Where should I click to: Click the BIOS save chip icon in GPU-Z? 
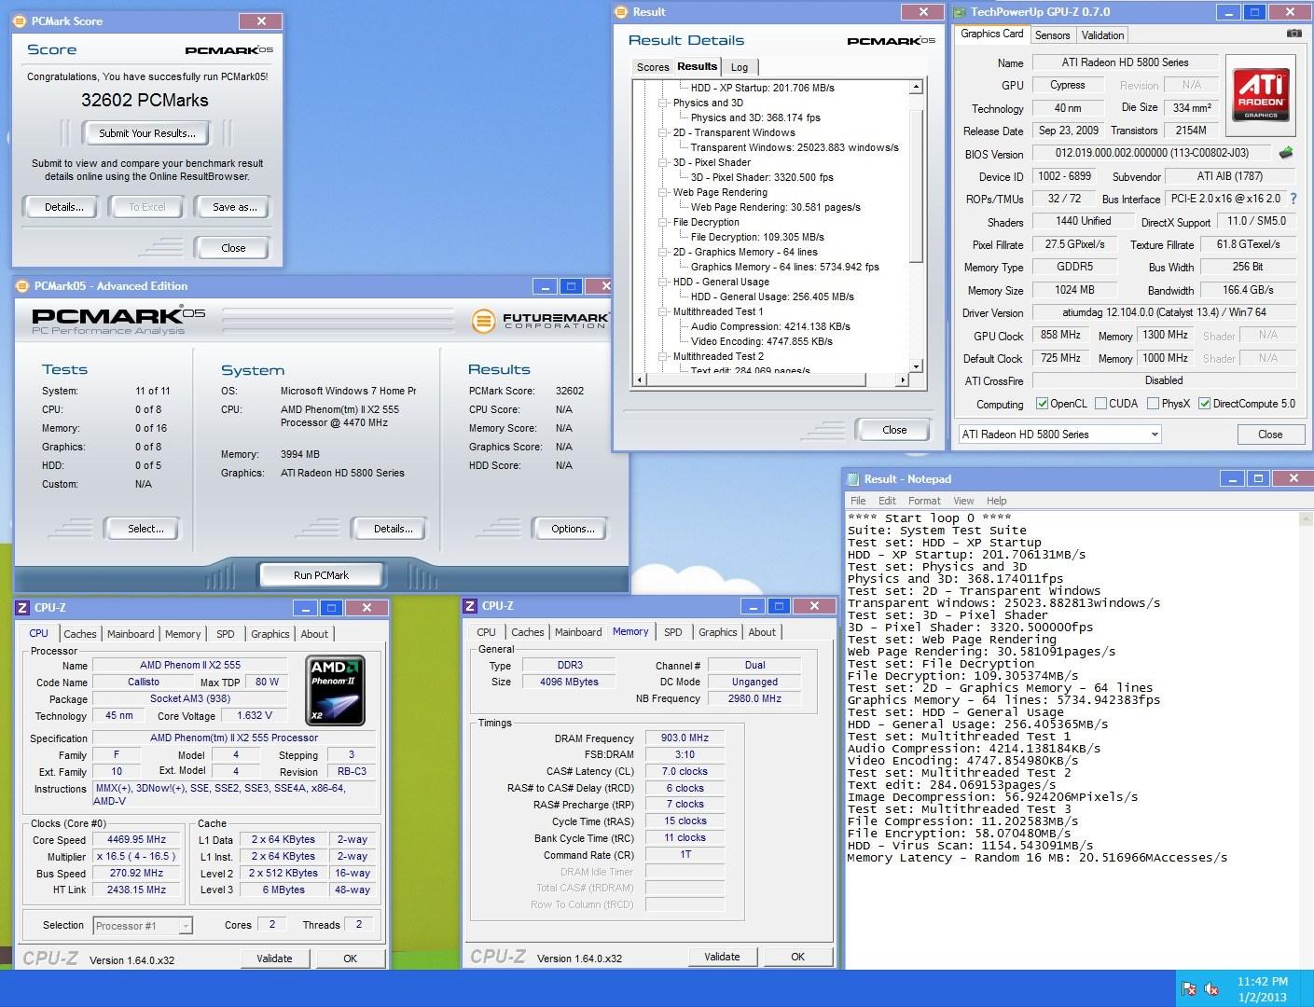tap(1286, 153)
